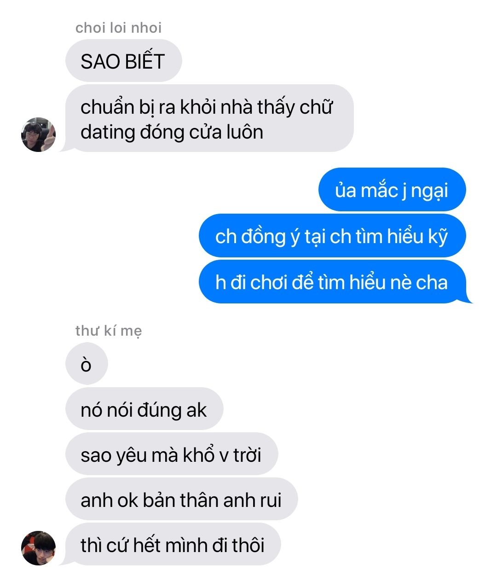Screen dimensions: 497x576
Task: Tap choi loi nhoi's profile avatar
Action: tap(38, 134)
